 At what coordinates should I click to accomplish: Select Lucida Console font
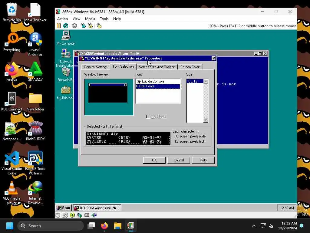pyautogui.click(x=158, y=81)
